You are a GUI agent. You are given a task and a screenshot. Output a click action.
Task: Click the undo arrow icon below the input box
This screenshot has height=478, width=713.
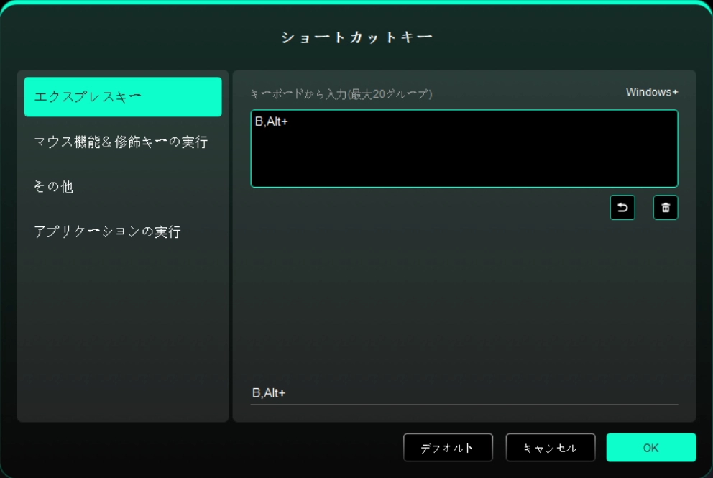622,208
